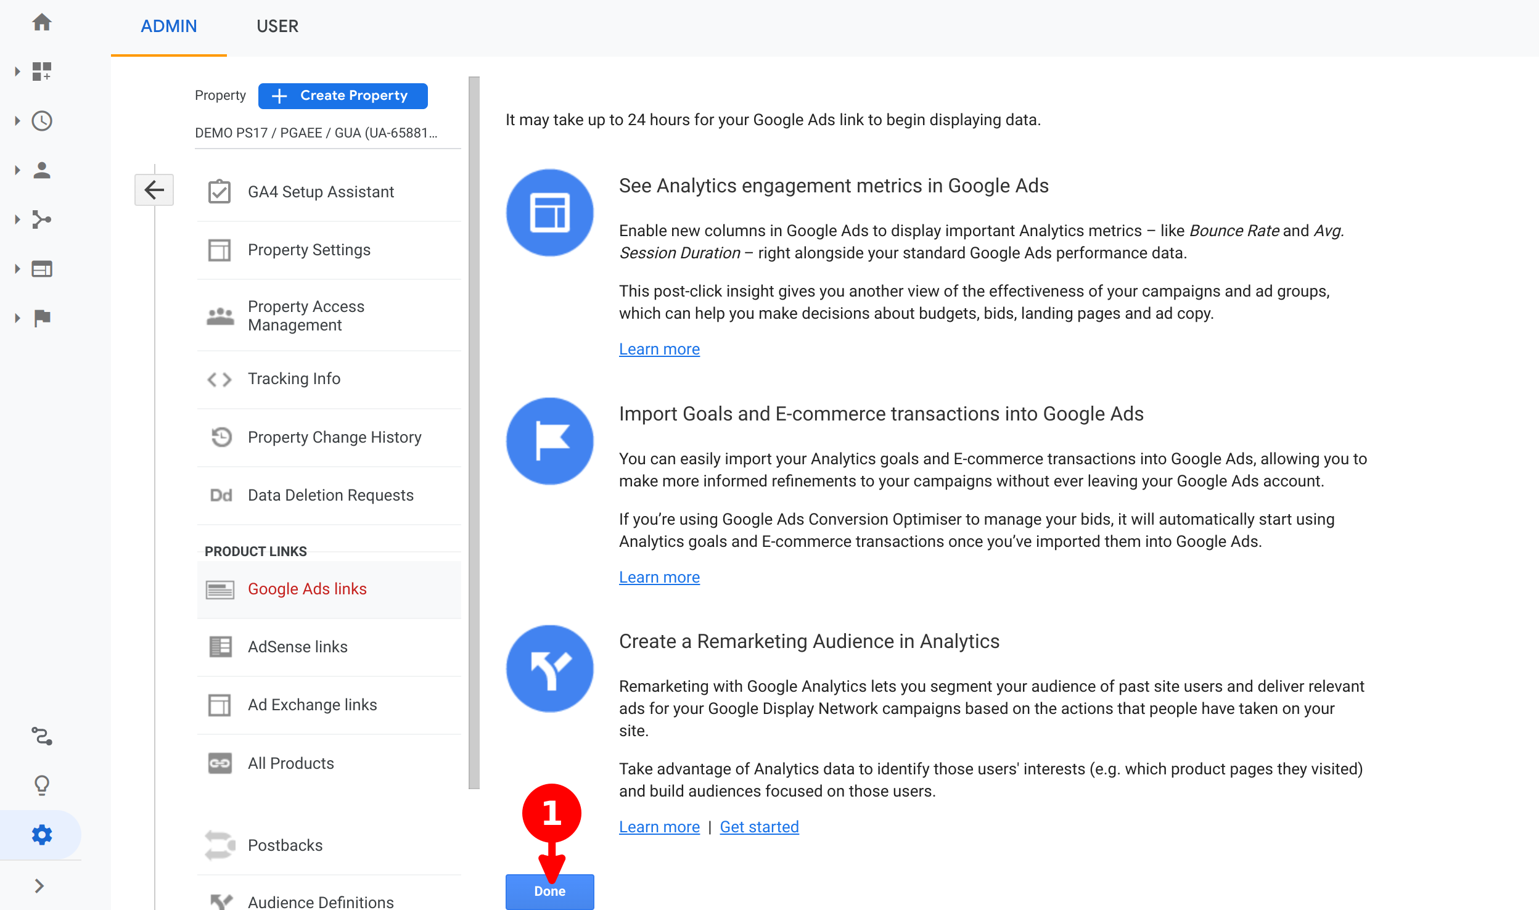The image size is (1539, 910).
Task: Expand the Conversions section arrow
Action: tap(17, 318)
